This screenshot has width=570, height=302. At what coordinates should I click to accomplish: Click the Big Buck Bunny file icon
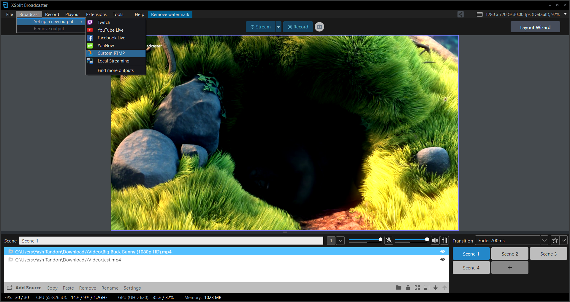coord(10,252)
